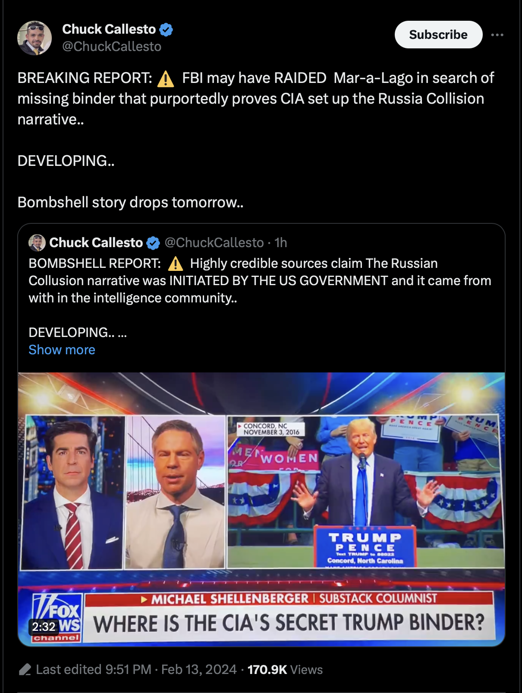Open the @ChuckCallesto handle link

tap(112, 46)
